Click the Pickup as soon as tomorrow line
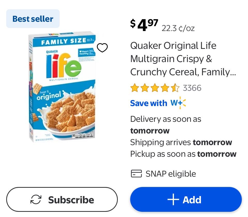 (183, 154)
